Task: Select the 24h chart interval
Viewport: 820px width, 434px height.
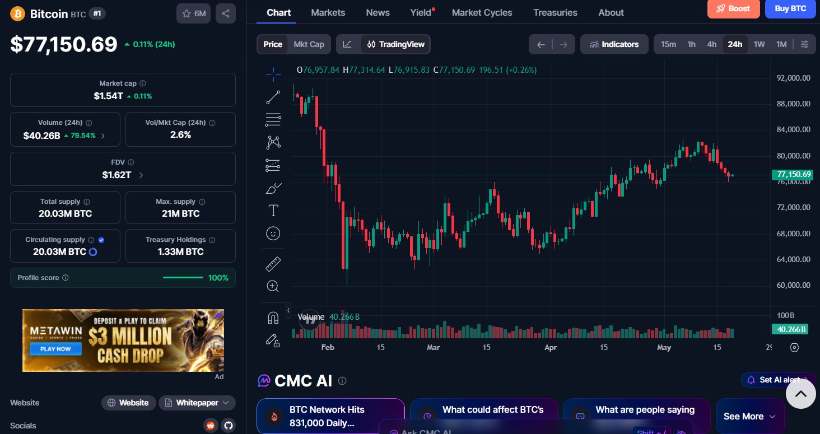Action: (x=735, y=44)
